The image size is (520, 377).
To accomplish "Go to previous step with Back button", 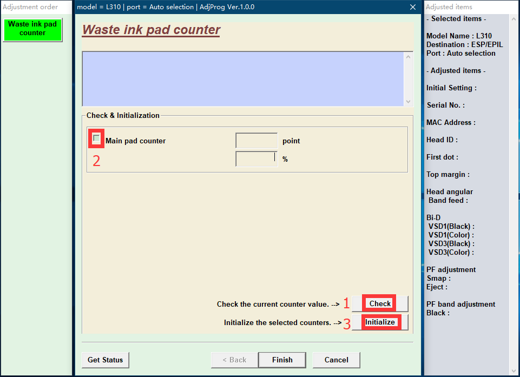I will coord(234,360).
